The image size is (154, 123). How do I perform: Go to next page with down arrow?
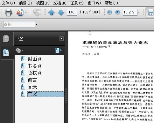[x=61, y=12]
